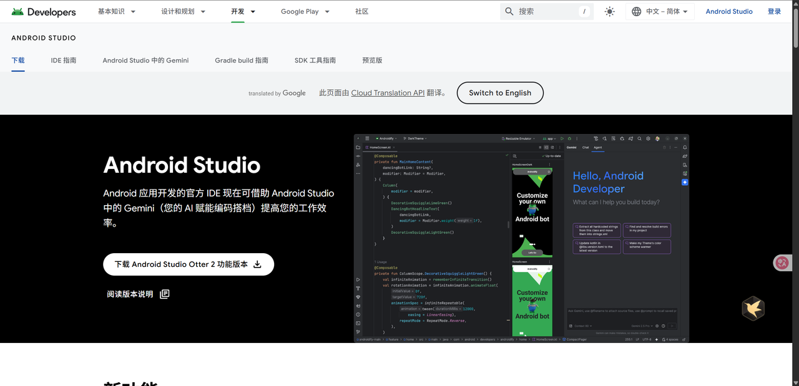
Task: Click hamburger menu icon in the IDE preview image
Action: click(x=367, y=138)
